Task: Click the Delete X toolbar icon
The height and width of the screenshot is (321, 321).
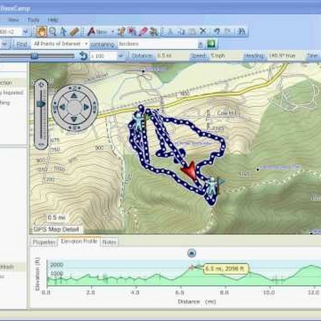Action: (203, 32)
